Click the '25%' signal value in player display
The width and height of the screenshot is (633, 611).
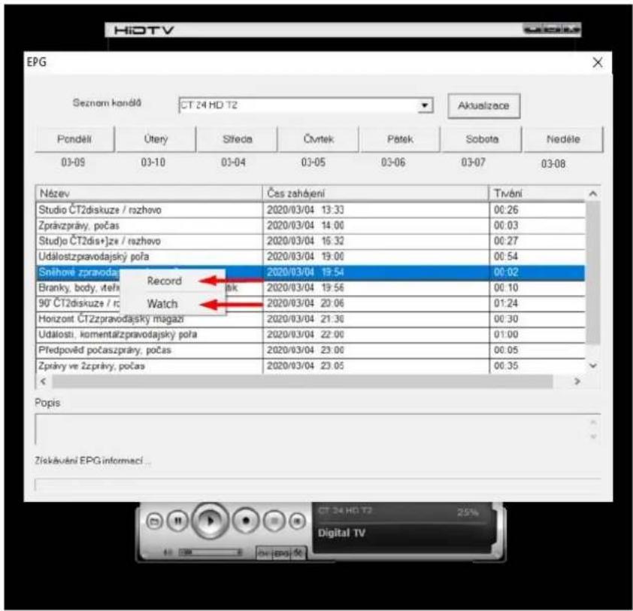pyautogui.click(x=468, y=513)
